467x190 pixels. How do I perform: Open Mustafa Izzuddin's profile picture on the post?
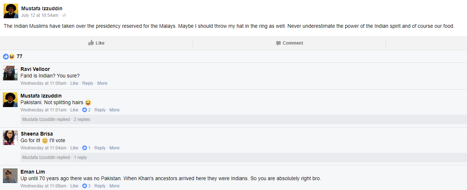pyautogui.click(x=11, y=11)
